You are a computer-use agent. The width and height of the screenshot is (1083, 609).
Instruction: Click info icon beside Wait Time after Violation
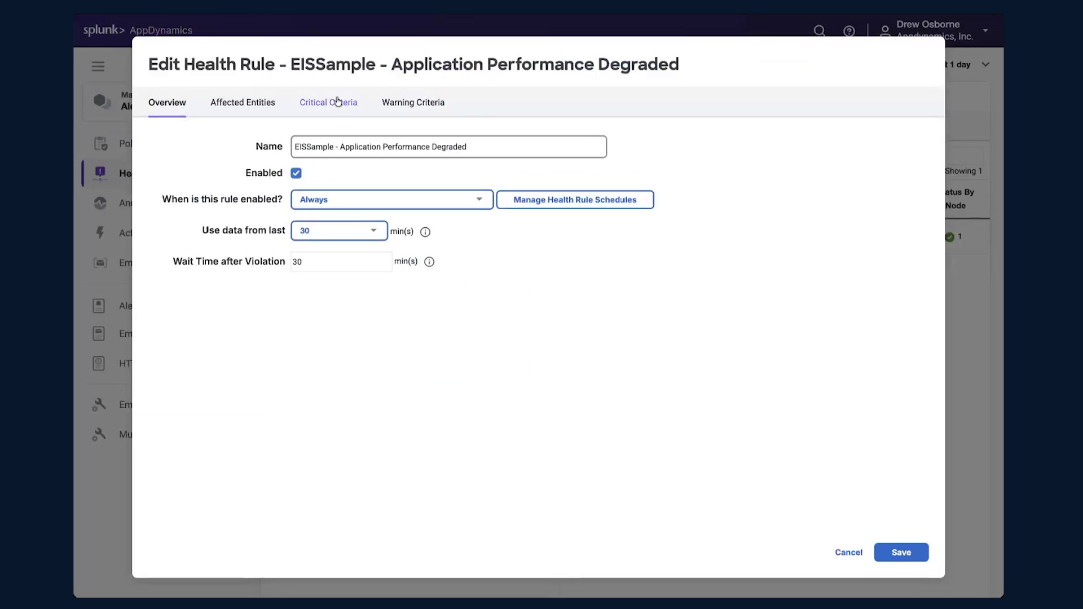429,262
